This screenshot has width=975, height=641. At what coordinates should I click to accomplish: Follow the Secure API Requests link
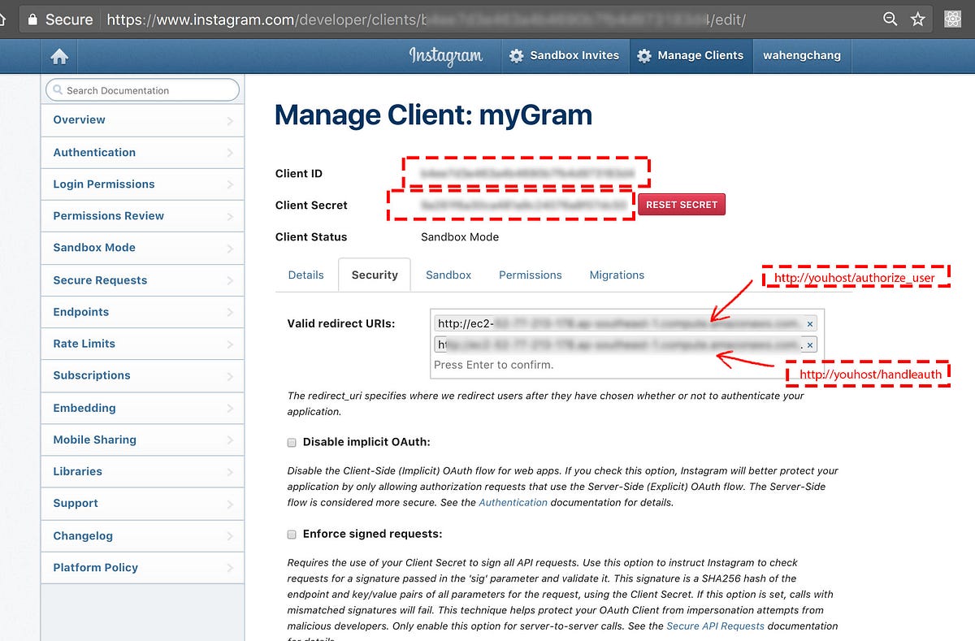[x=716, y=626]
